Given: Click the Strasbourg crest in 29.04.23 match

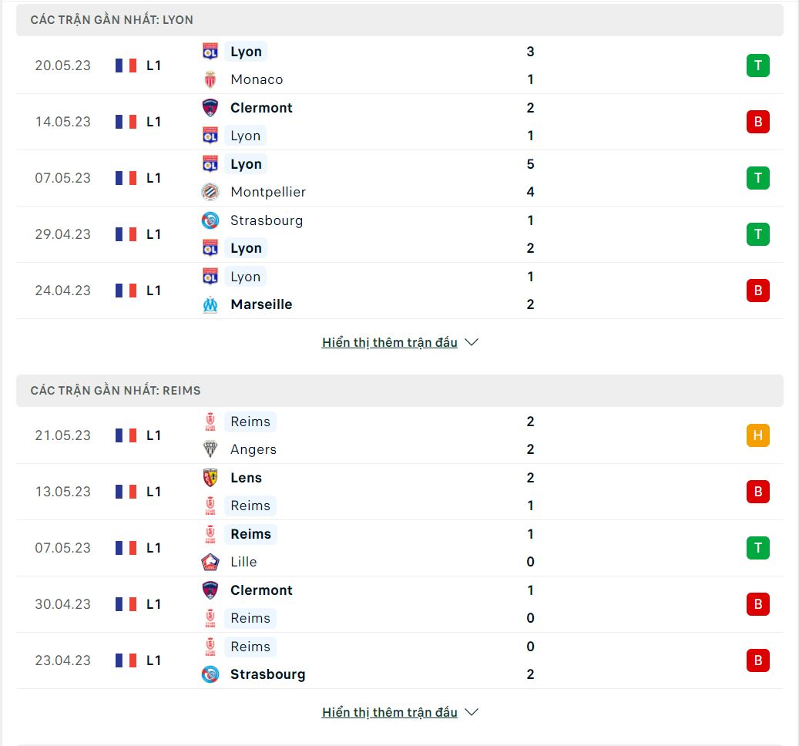Looking at the screenshot, I should click(x=210, y=220).
